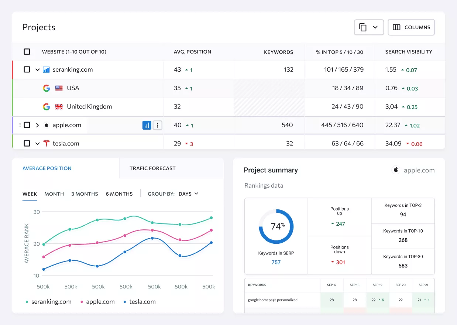Click the 74% keywords progress ring

coord(276,226)
